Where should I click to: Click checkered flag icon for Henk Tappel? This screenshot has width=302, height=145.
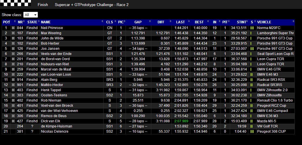coord(13,90)
